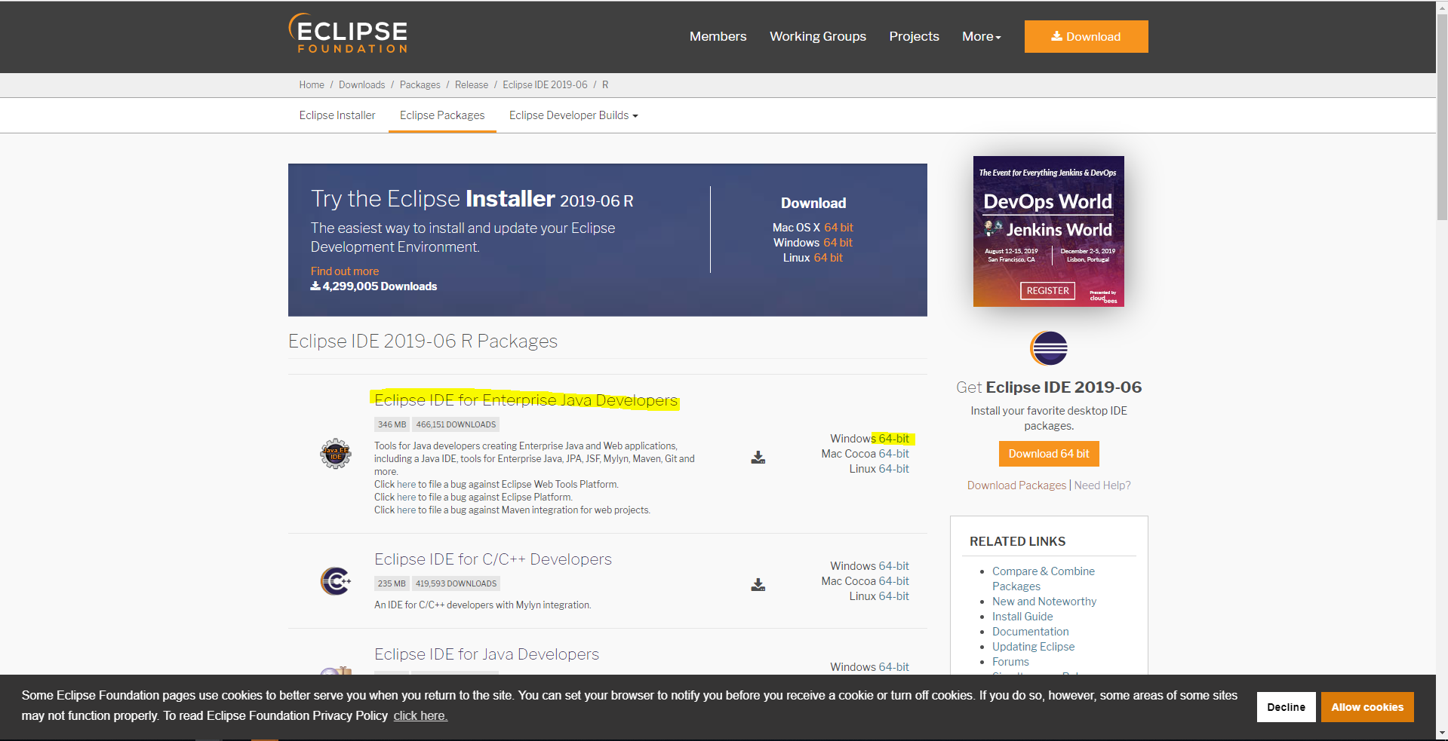Expand the Eclipse Developer Builds dropdown
The height and width of the screenshot is (741, 1448).
pos(573,115)
